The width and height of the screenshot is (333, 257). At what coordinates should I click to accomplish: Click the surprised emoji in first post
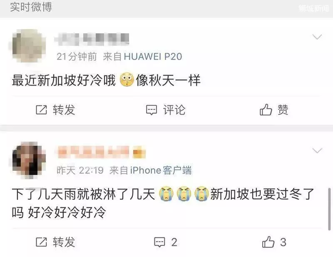[x=127, y=80]
